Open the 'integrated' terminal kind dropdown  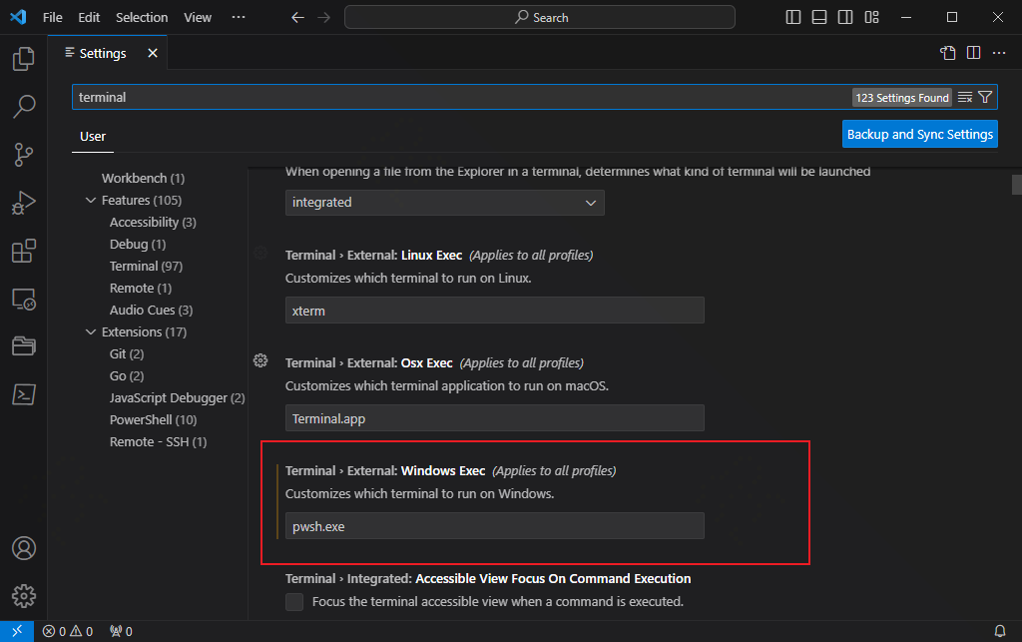[445, 203]
